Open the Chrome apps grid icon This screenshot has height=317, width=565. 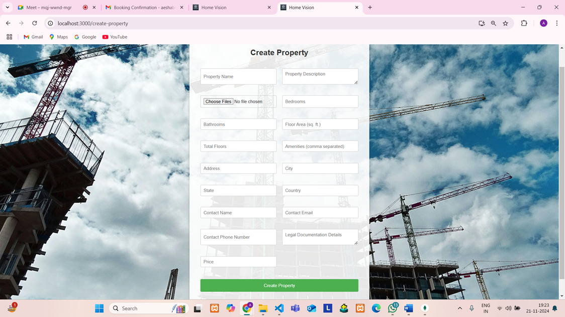(x=9, y=37)
